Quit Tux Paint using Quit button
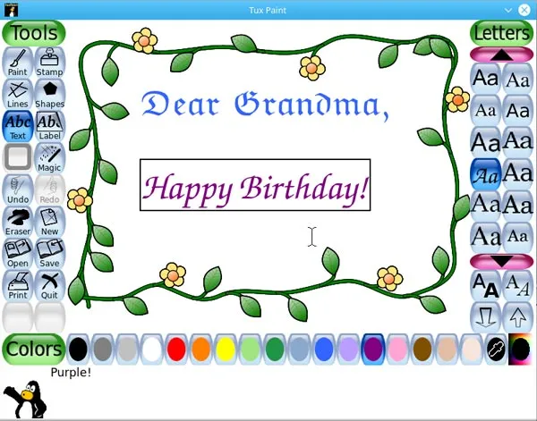The width and height of the screenshot is (537, 421). click(x=50, y=285)
